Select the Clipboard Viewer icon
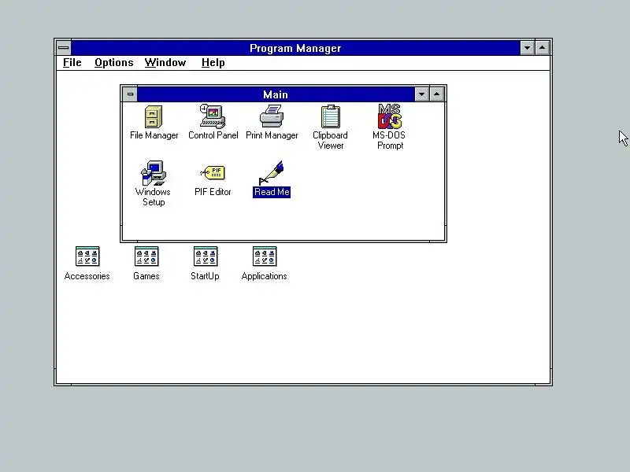This screenshot has height=472, width=630. [x=331, y=116]
